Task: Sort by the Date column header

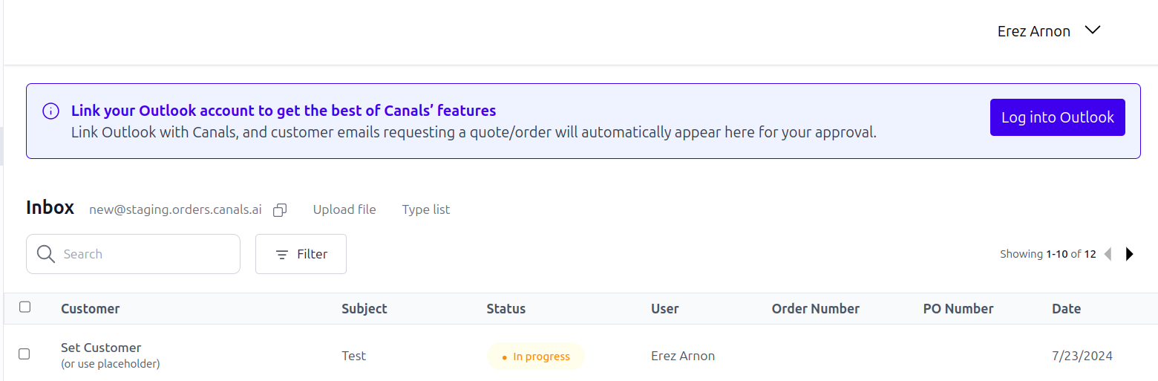Action: tap(1066, 309)
